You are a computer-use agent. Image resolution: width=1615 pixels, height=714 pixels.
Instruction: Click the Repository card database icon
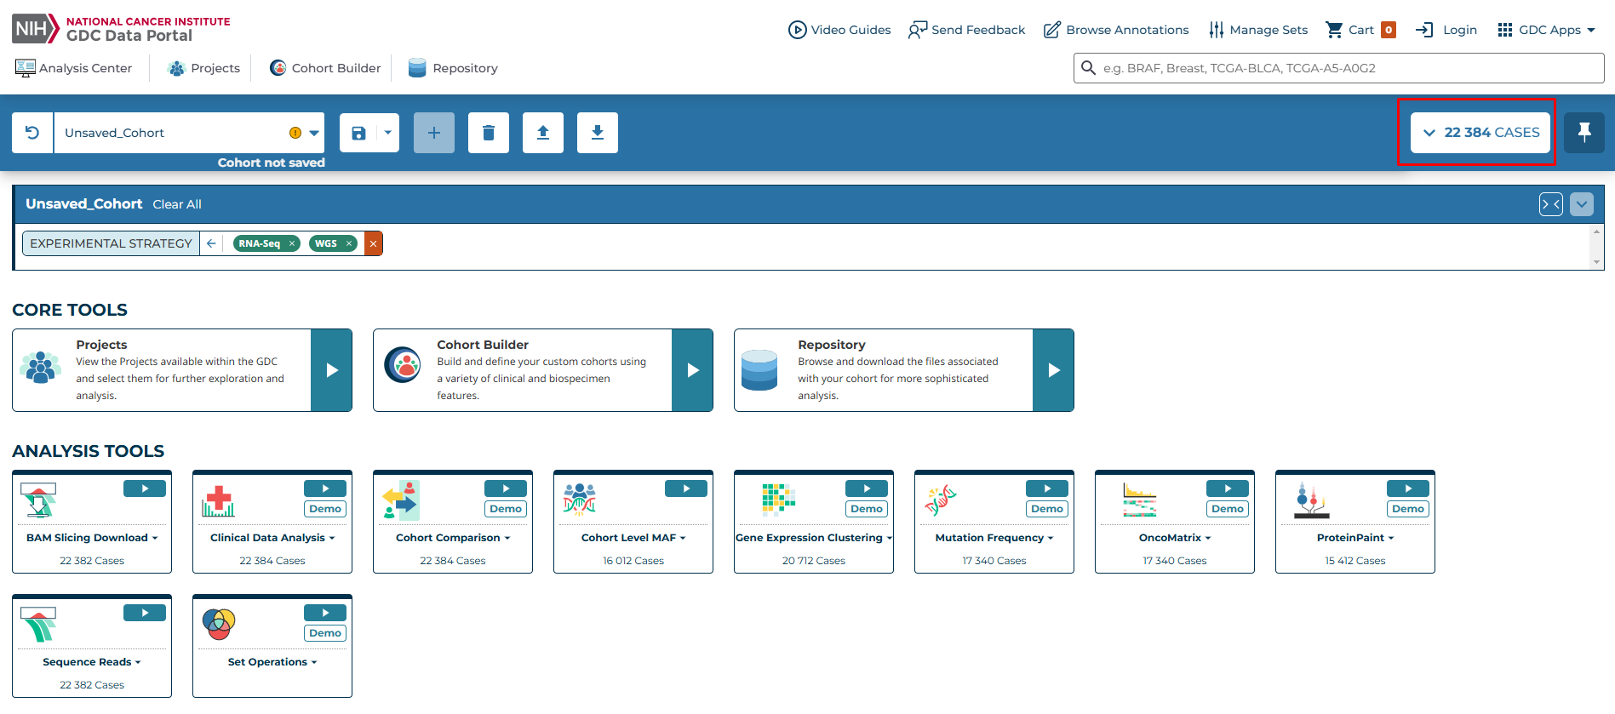[x=759, y=369]
